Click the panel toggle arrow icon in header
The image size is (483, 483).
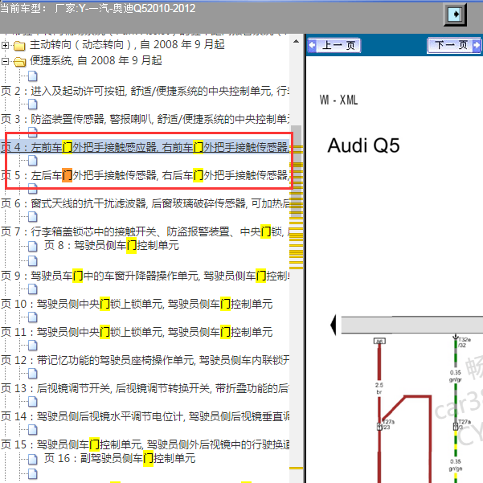coord(455,14)
